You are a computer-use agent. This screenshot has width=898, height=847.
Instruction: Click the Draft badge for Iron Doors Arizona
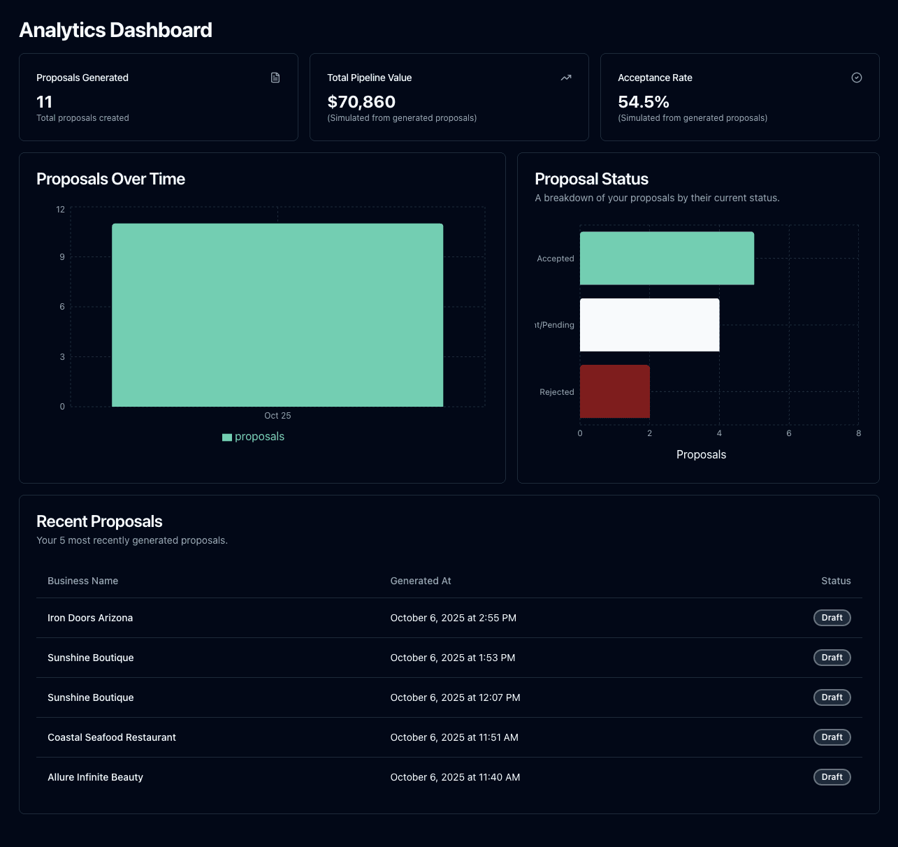(832, 618)
